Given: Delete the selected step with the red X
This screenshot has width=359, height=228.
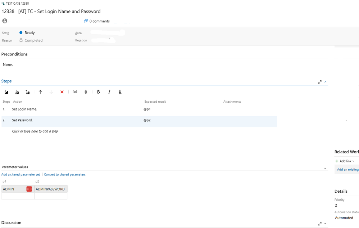Looking at the screenshot, I should 62,92.
